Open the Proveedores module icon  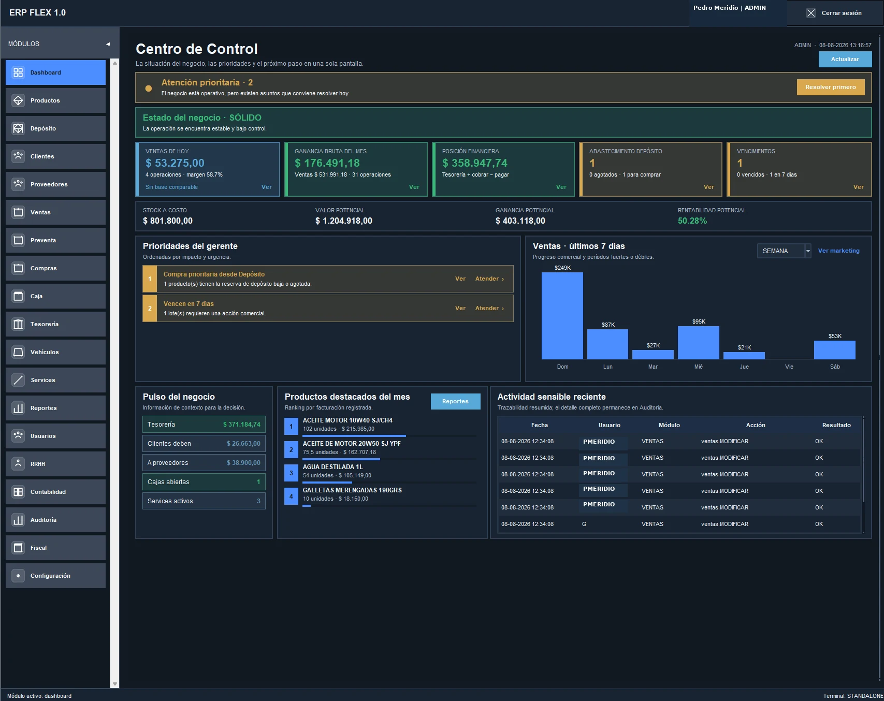18,184
